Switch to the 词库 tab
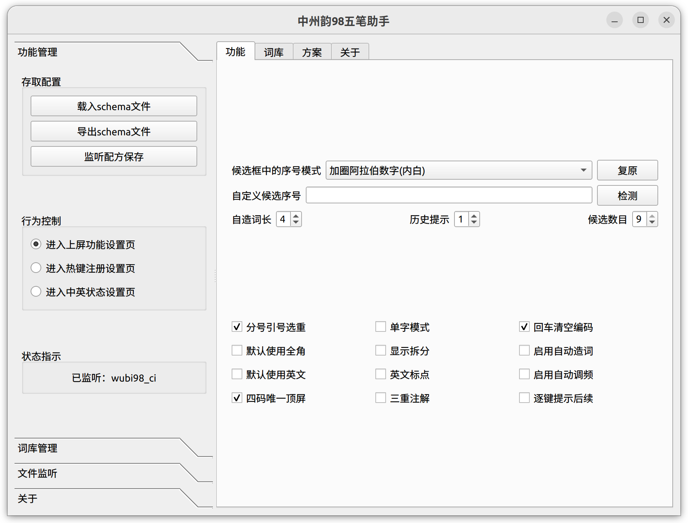The width and height of the screenshot is (688, 523). tap(274, 52)
